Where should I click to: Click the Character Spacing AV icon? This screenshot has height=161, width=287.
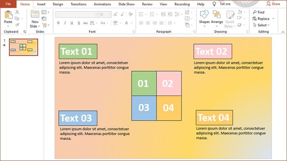click(92, 23)
